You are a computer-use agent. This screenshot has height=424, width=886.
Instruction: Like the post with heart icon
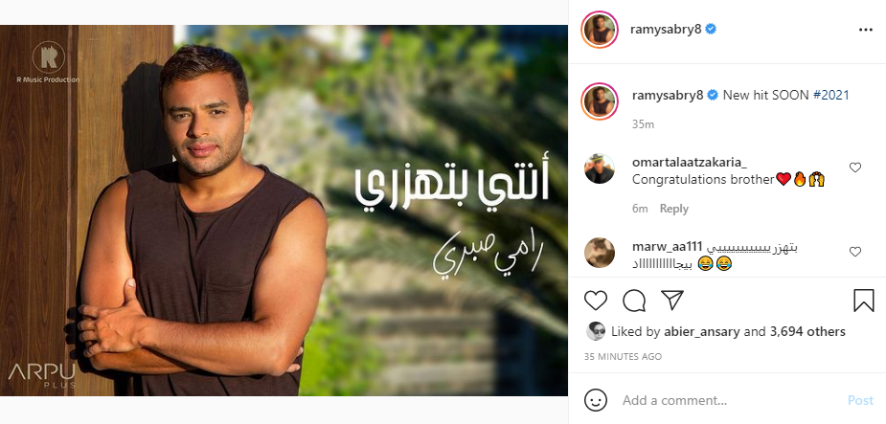[595, 301]
